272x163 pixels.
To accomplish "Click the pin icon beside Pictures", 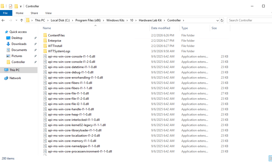I will [x=35, y=56].
